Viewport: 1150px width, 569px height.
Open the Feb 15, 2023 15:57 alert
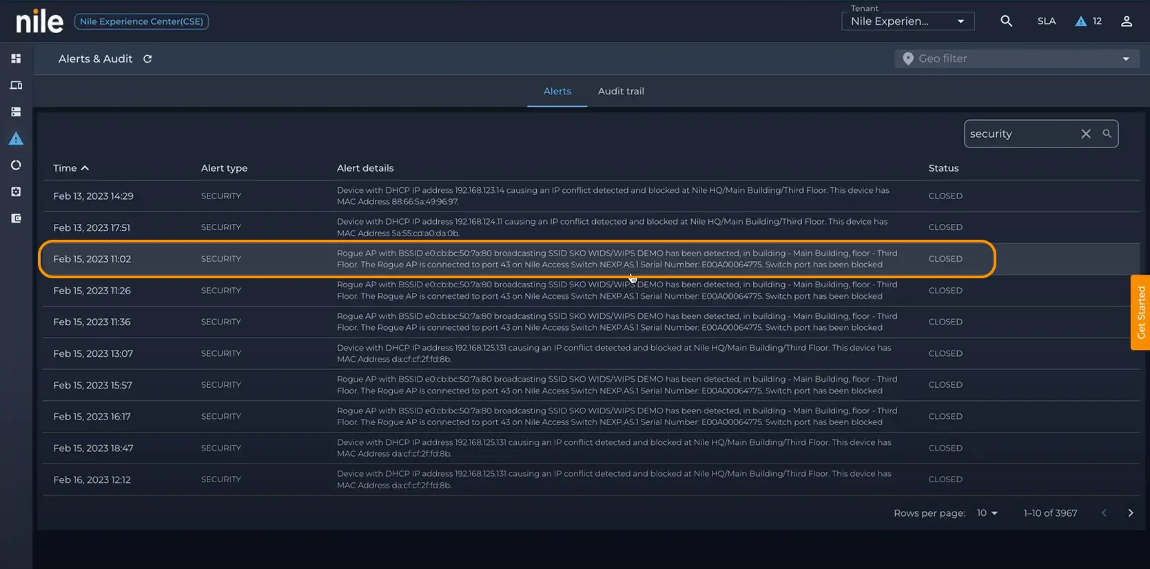(591, 385)
